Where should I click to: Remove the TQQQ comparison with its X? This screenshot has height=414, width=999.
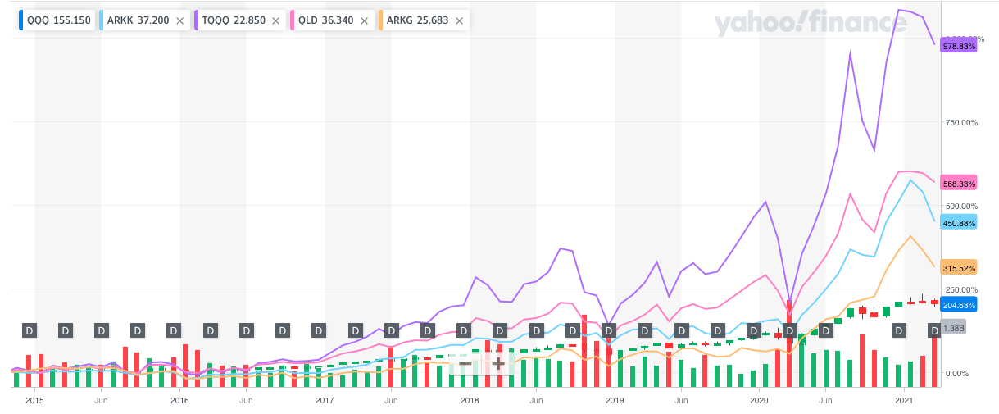click(275, 20)
